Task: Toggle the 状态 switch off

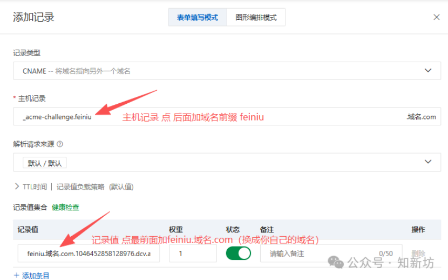Action: (x=238, y=254)
